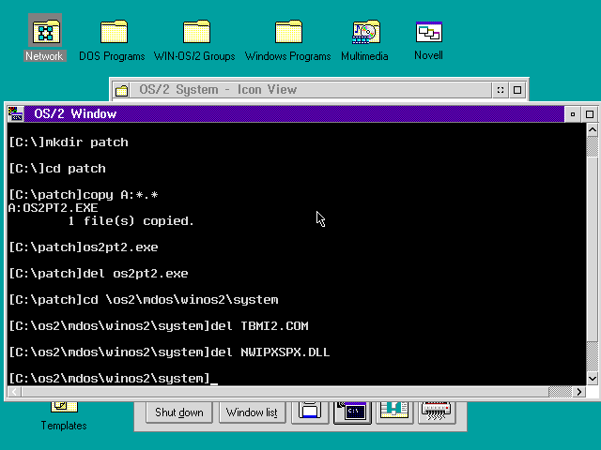Select the Network desktop icon
The image size is (601, 450).
45,37
